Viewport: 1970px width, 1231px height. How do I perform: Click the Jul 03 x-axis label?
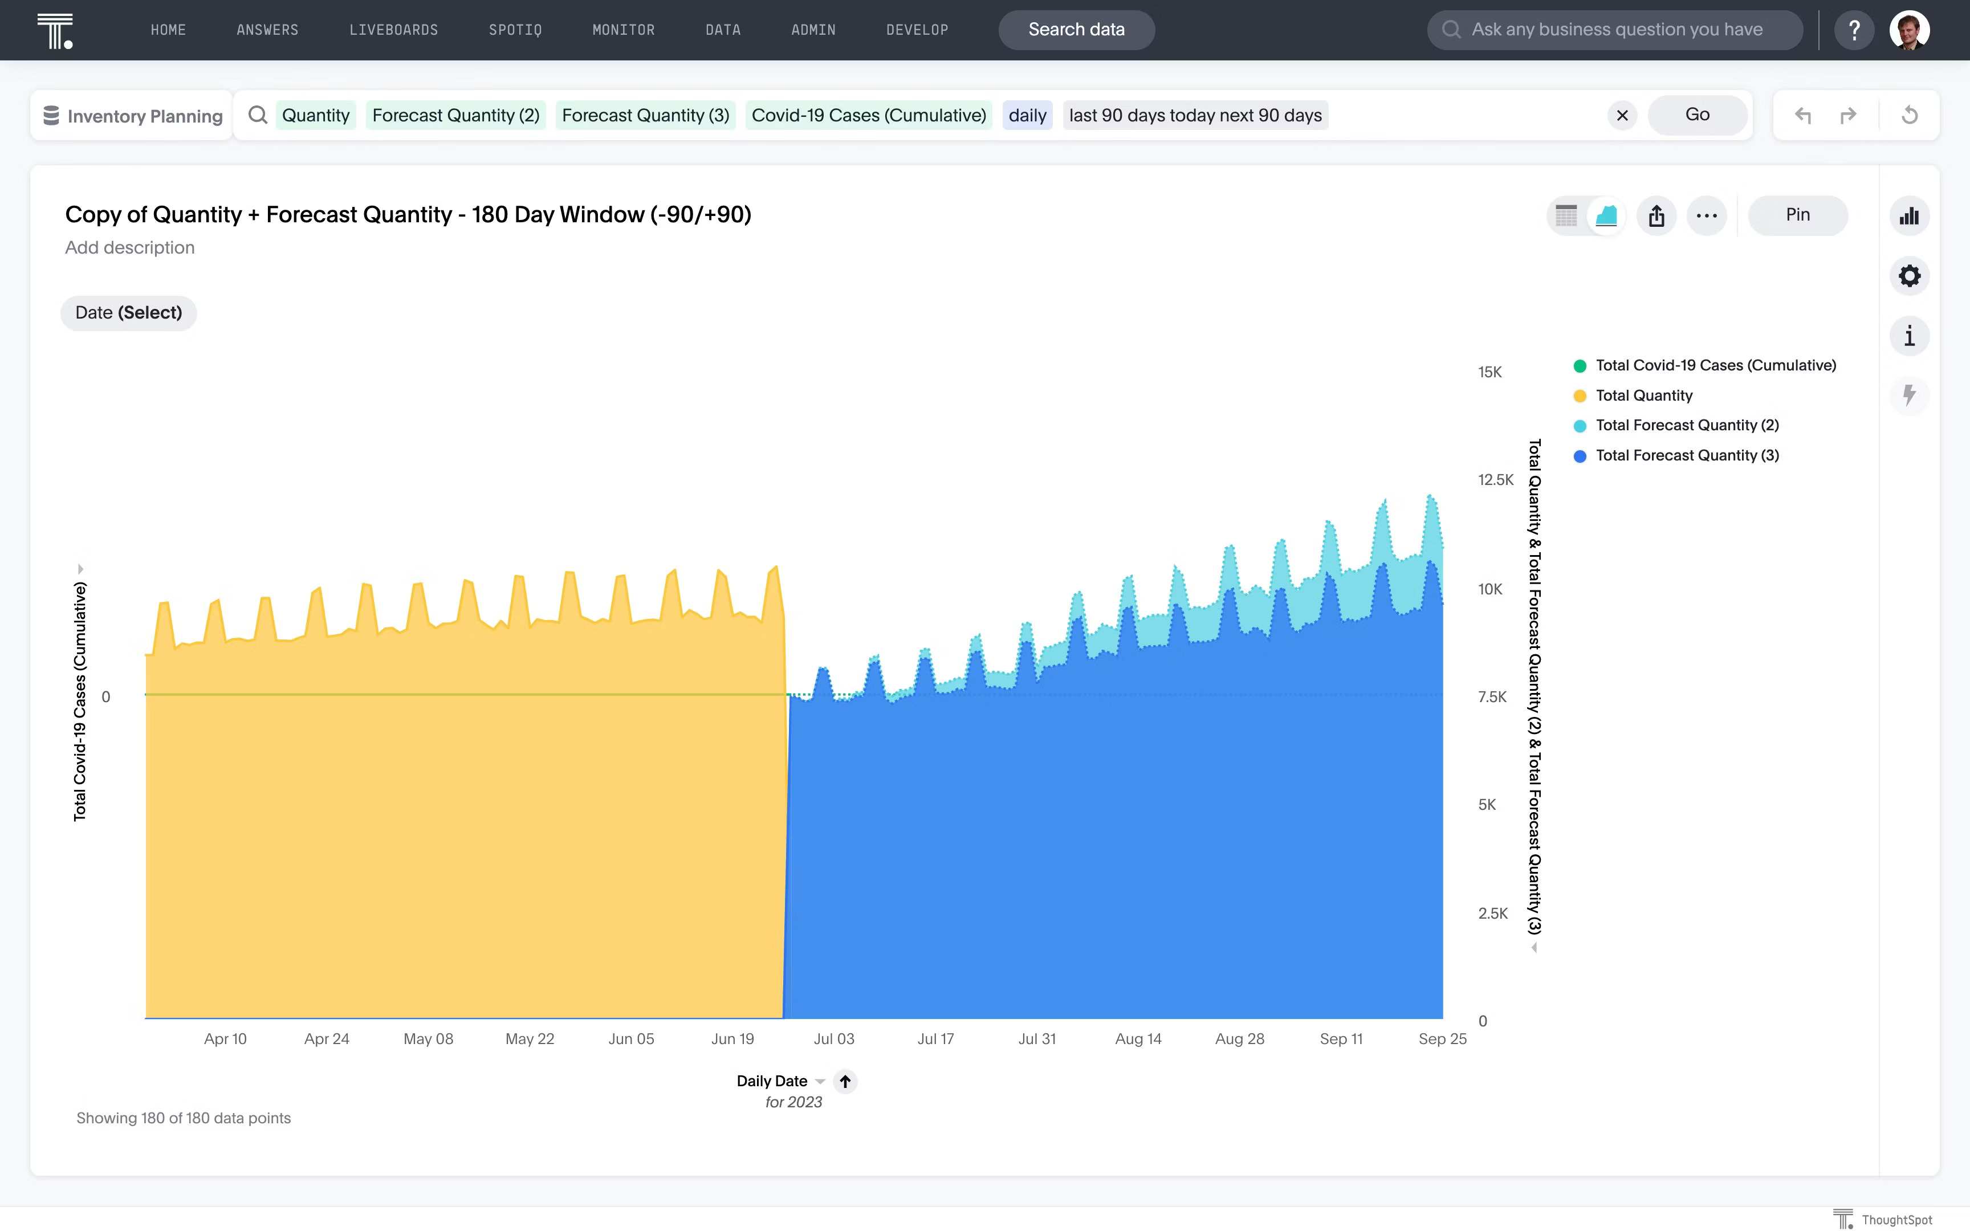point(833,1040)
